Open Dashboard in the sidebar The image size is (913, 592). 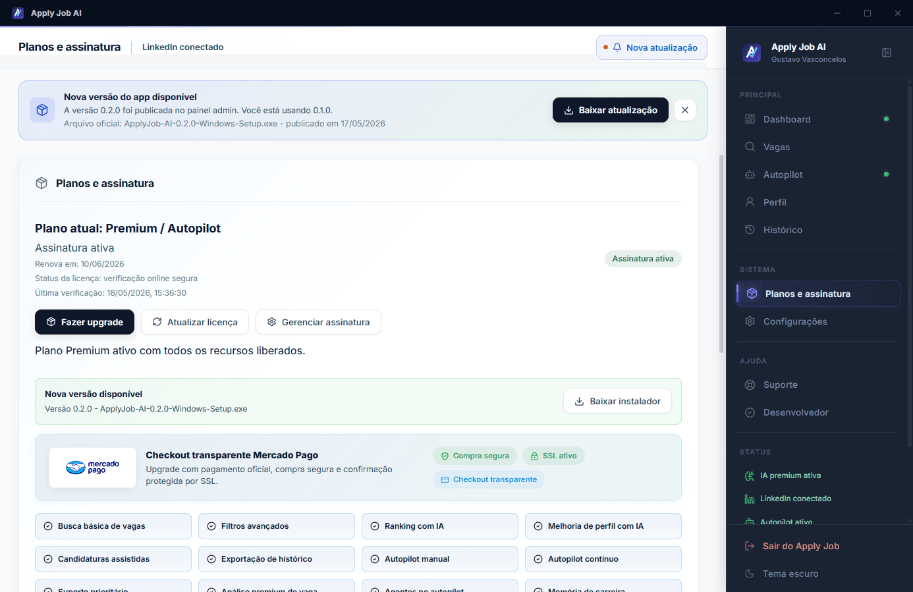tap(818, 119)
